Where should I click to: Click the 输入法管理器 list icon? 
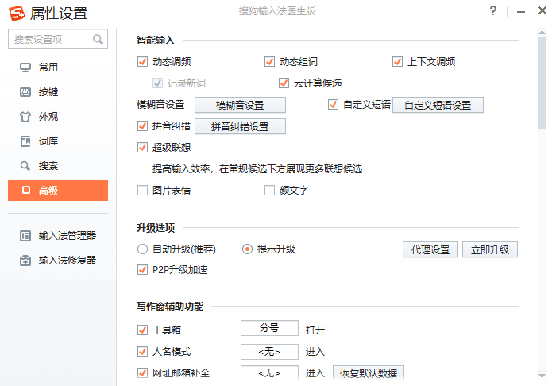(x=25, y=236)
